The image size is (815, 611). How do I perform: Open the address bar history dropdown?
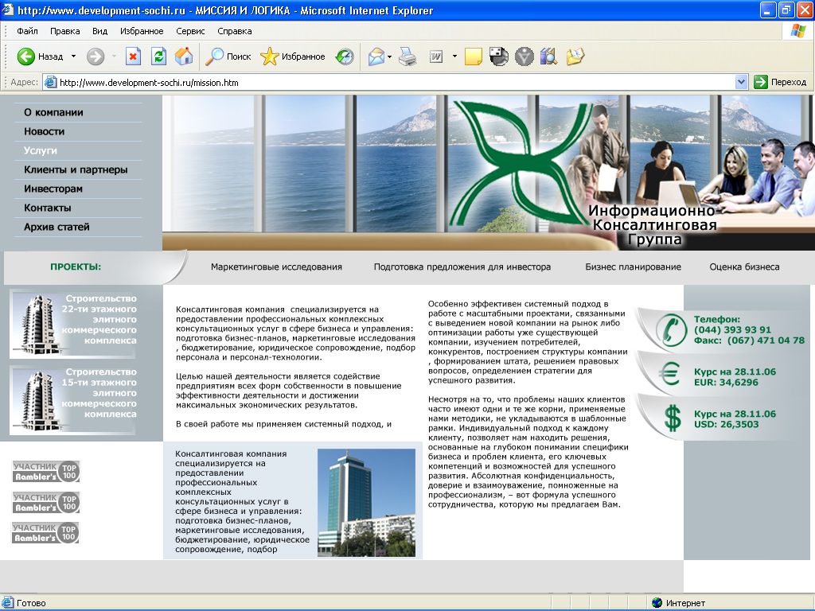[741, 81]
